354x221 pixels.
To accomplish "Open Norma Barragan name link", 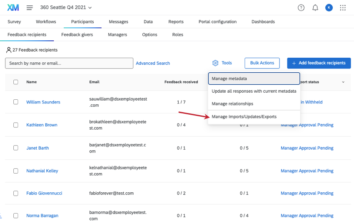I will [42, 216].
